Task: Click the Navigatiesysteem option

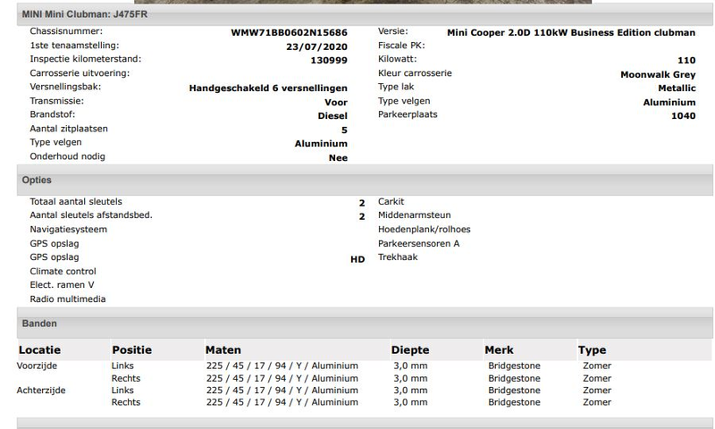Action: pyautogui.click(x=68, y=230)
